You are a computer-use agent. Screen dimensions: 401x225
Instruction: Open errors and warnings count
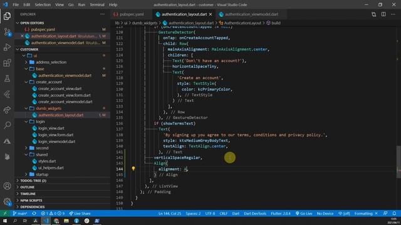(53, 214)
